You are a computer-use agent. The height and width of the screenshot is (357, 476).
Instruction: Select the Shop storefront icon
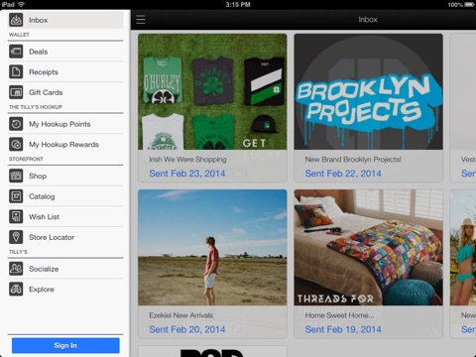pyautogui.click(x=16, y=176)
